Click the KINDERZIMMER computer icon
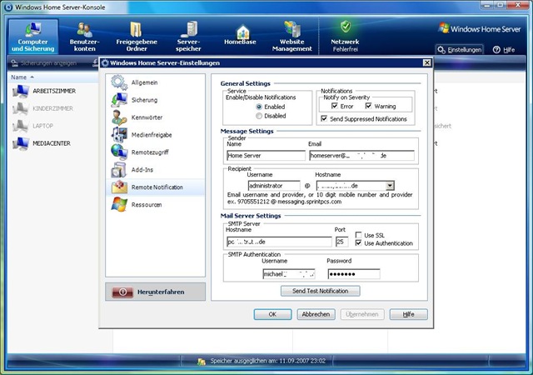The image size is (533, 375). click(x=20, y=108)
